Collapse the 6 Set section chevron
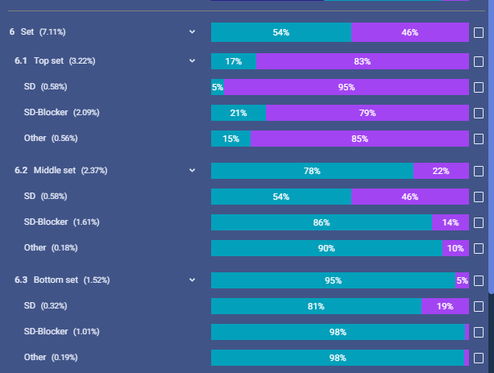Viewport: 494px width, 373px height. pyautogui.click(x=192, y=31)
